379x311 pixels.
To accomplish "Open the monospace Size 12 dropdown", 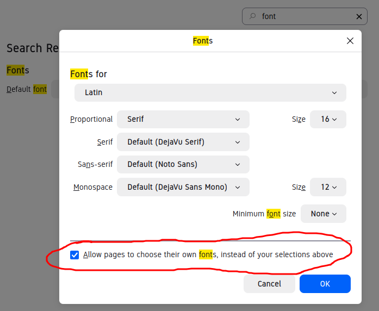I will pyautogui.click(x=328, y=187).
